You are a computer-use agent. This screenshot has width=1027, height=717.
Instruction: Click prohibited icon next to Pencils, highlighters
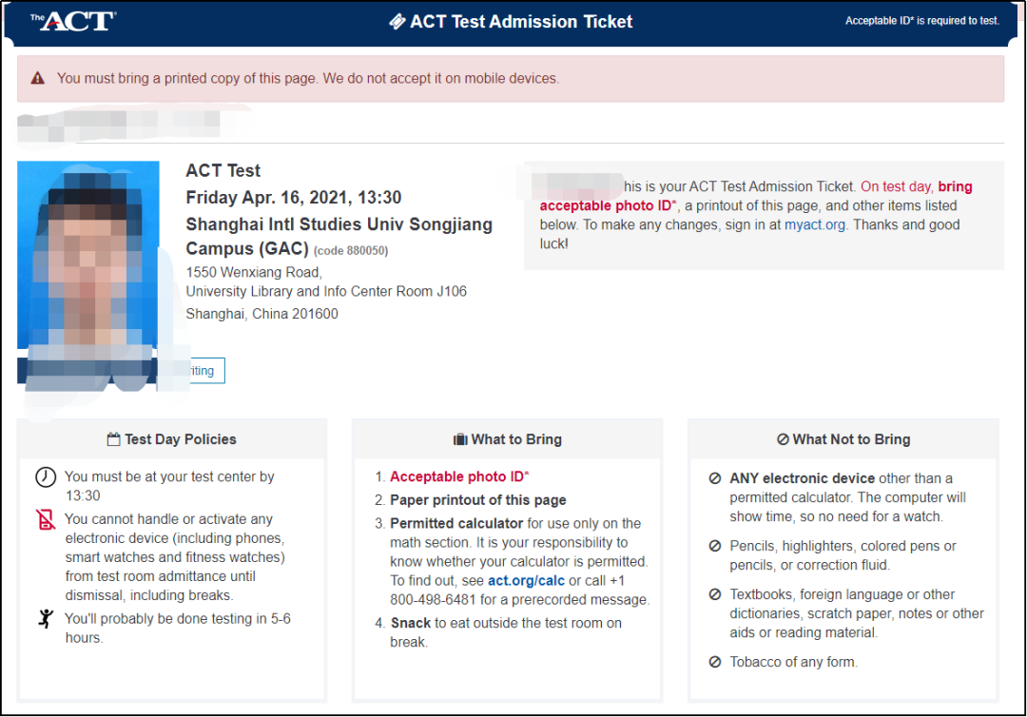point(715,546)
